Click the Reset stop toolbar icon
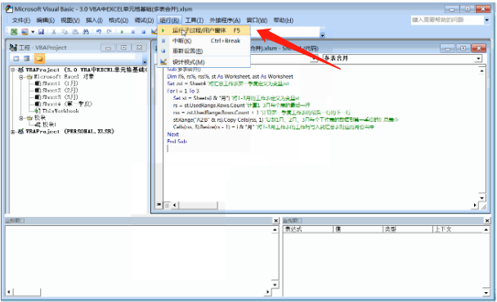Image resolution: width=497 pixels, height=302 pixels. pyautogui.click(x=143, y=31)
